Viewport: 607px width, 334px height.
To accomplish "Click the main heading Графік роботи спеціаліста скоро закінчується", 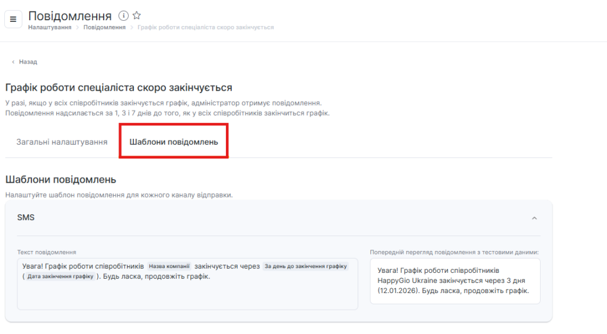I will (x=119, y=88).
